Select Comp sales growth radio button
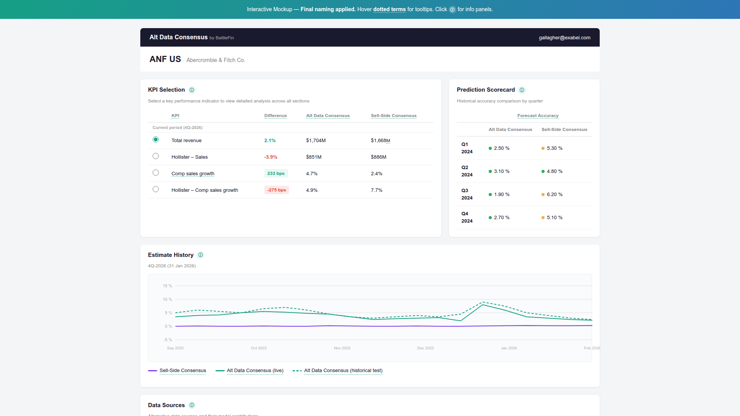 point(156,173)
